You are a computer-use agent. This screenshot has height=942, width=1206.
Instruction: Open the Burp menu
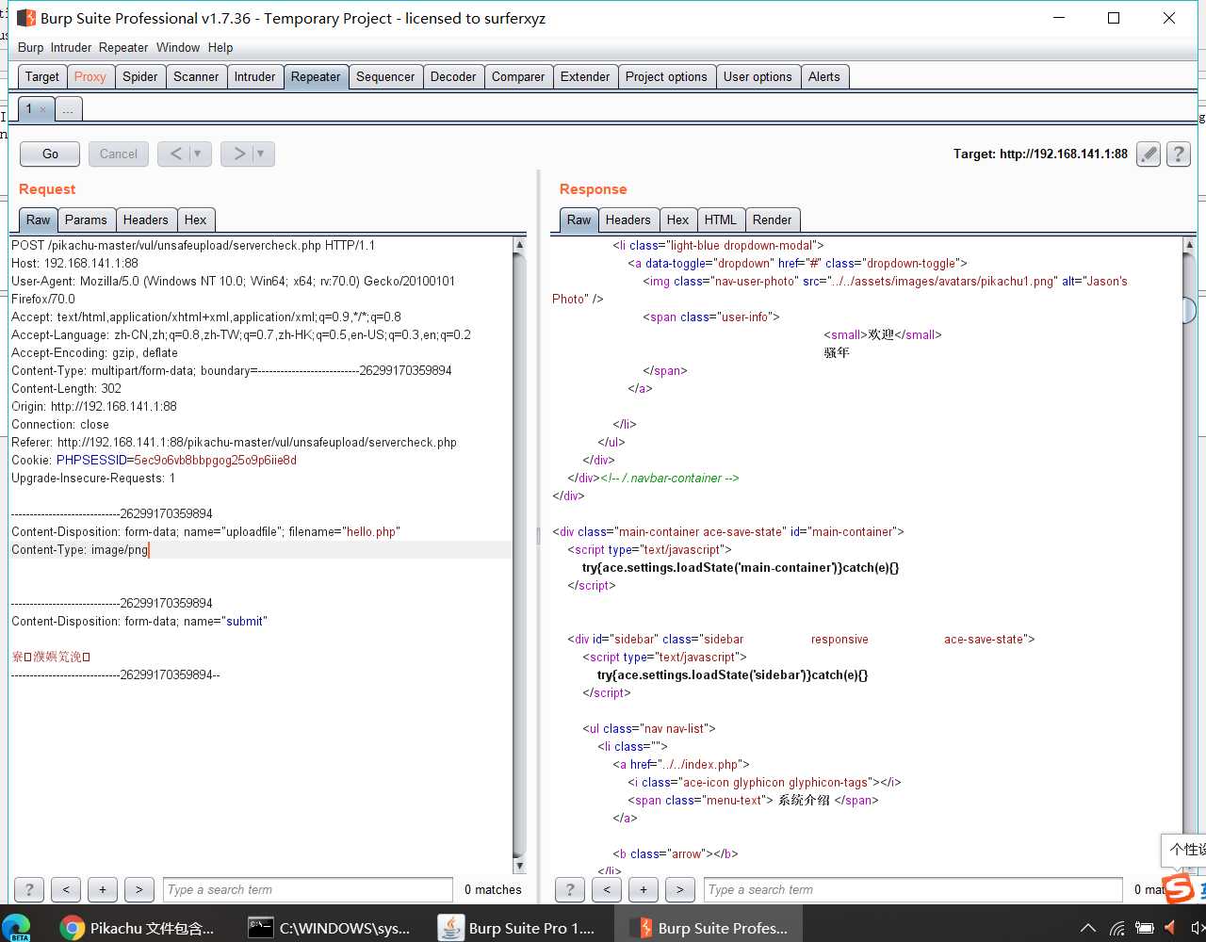coord(30,47)
